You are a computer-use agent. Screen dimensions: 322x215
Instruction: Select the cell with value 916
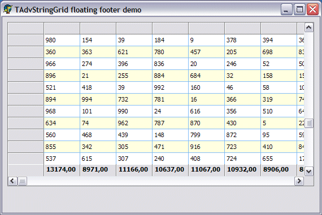tap(206, 147)
